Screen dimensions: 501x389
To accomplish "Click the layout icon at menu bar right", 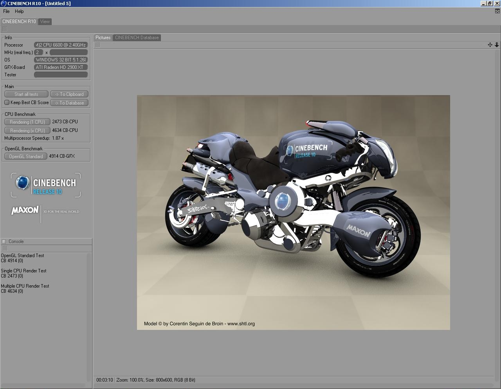I will point(497,11).
